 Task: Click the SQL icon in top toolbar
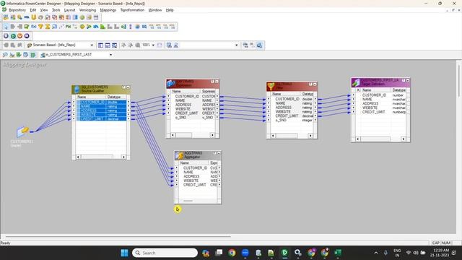coord(27,17)
